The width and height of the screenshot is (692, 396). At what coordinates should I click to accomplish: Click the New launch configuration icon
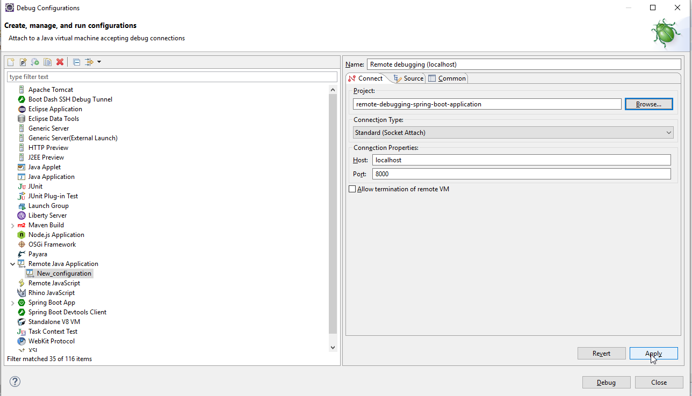point(11,62)
